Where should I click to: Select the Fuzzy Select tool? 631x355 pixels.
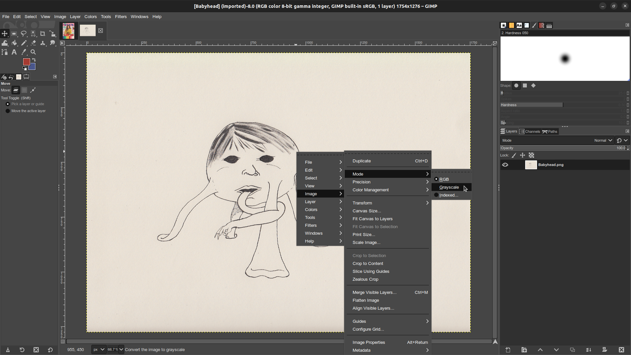tap(33, 34)
